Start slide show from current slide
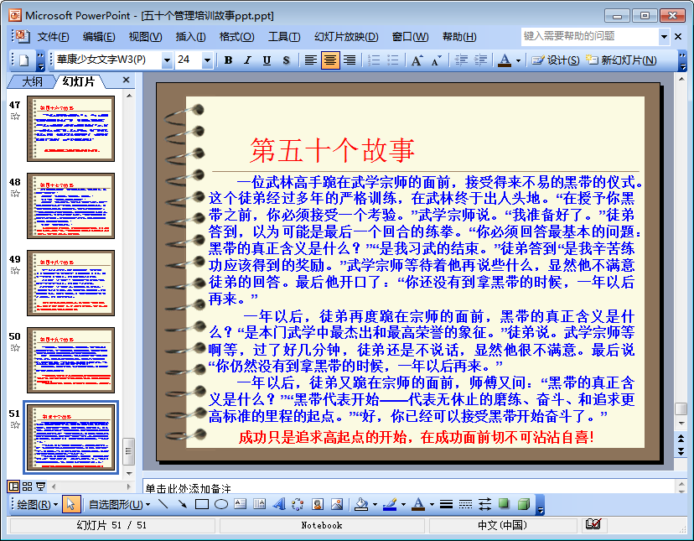 click(40, 486)
